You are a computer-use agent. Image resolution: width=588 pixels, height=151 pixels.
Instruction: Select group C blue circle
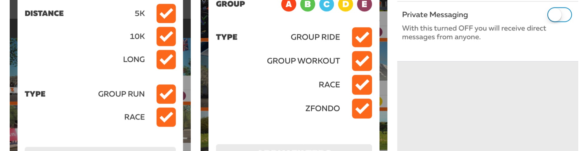tap(326, 5)
